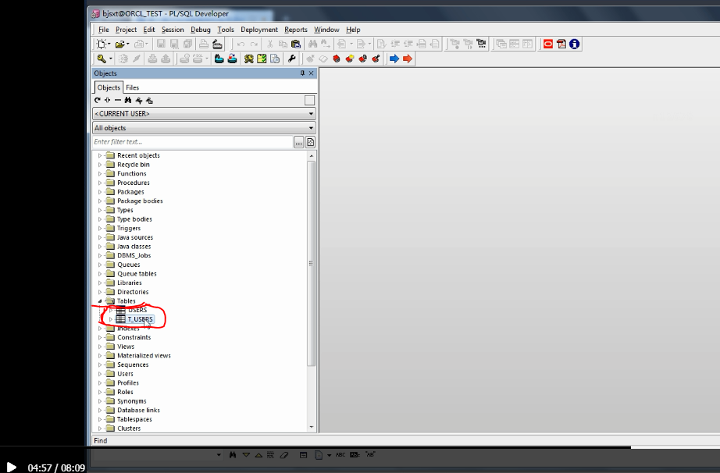
Task: Select the Synonyms folder
Action: tap(131, 401)
